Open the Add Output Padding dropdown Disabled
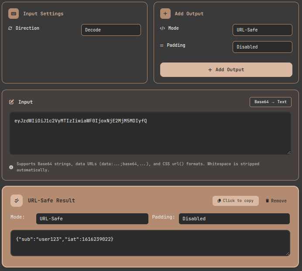Screen dimensions: 302x271 click(262, 47)
